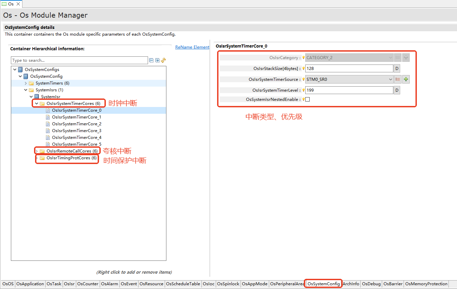Click greyed plus icon next to OsIsrCategory
This screenshot has width=457, height=289.
pos(406,58)
